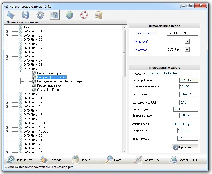
Task: Click the Применить button
Action: (x=185, y=147)
